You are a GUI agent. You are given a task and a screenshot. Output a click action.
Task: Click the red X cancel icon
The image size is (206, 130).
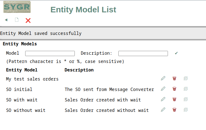click(28, 20)
